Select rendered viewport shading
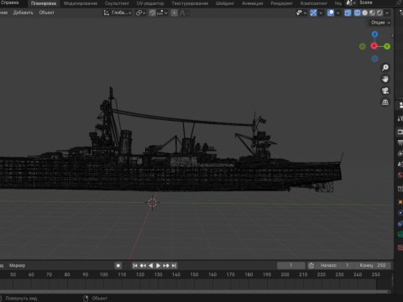 [379, 13]
